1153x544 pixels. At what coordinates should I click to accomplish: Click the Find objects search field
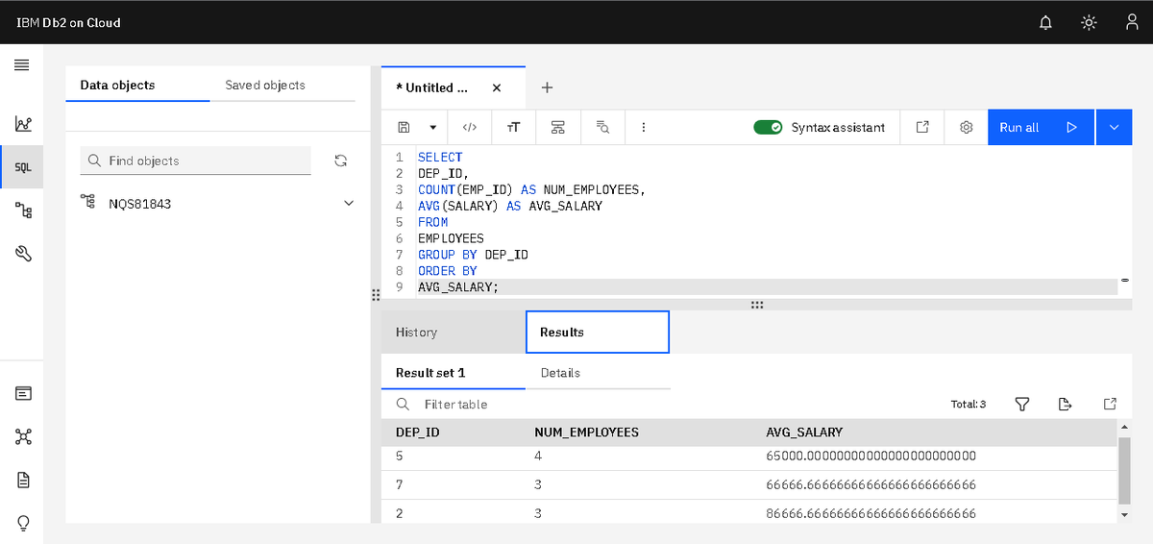click(x=195, y=161)
